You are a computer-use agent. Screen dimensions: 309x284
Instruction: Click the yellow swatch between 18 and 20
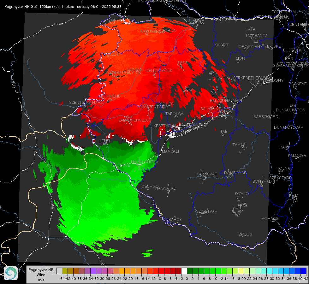tap(241, 271)
